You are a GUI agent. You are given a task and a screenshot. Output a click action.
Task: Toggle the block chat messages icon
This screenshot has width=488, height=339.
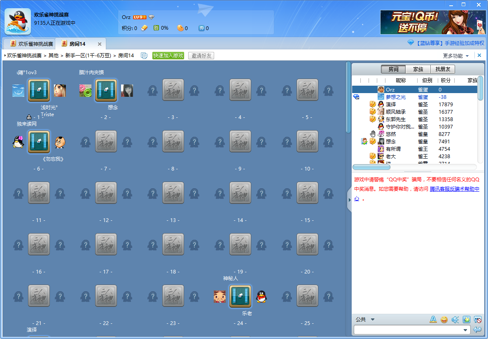(478, 319)
